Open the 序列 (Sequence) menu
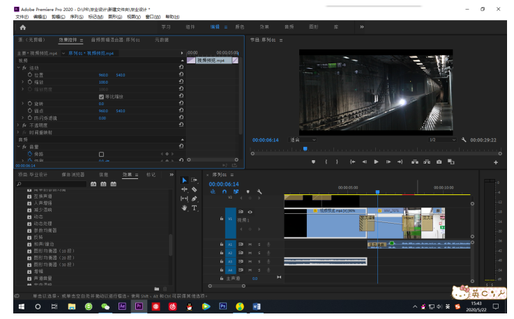Screen dimensions: 514x319 (77, 17)
